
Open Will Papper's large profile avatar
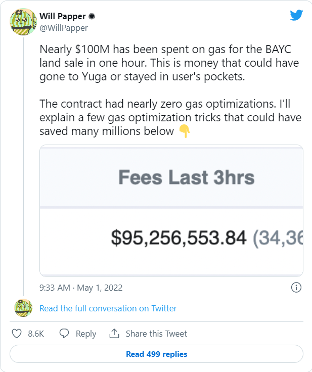23,22
